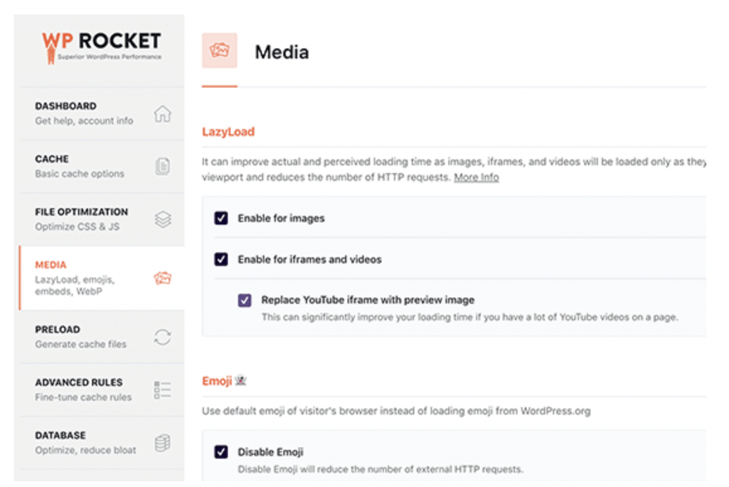Click the Dashboard home icon
The image size is (729, 487).
coord(162,113)
